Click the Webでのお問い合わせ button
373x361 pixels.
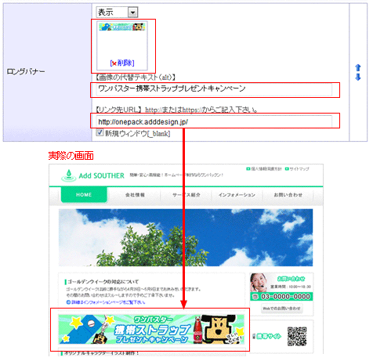[x=281, y=309]
